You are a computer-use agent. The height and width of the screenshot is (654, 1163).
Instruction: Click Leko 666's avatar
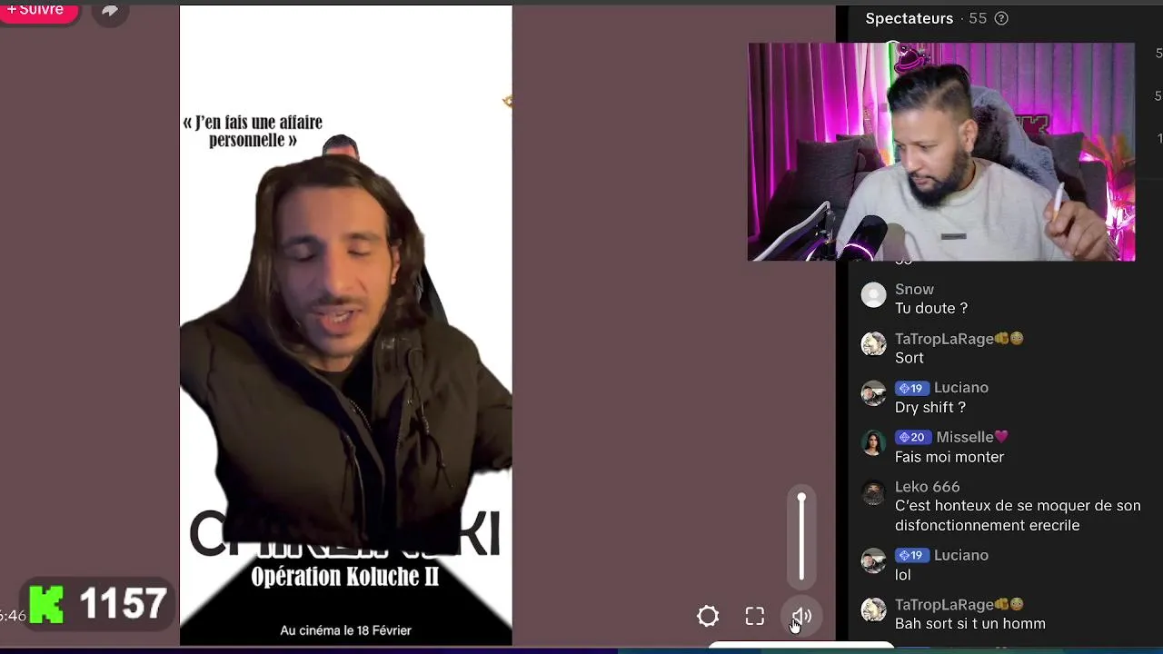[873, 492]
